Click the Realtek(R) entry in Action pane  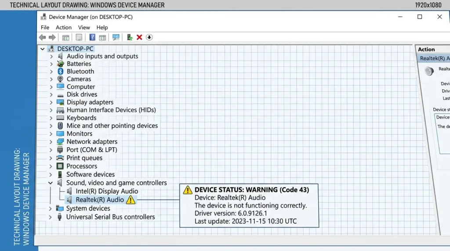tap(433, 58)
